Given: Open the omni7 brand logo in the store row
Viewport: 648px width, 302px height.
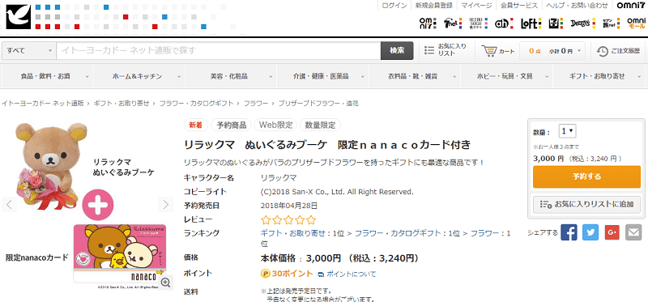Looking at the screenshot, I should [x=428, y=23].
